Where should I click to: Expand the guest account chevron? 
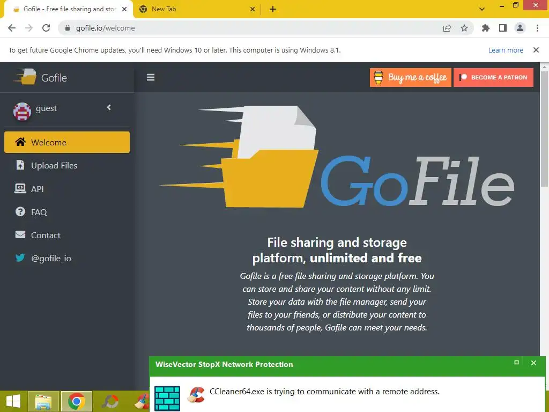click(109, 107)
